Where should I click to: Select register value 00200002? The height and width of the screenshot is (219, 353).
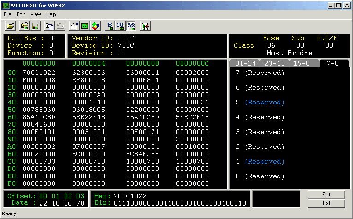(39, 147)
